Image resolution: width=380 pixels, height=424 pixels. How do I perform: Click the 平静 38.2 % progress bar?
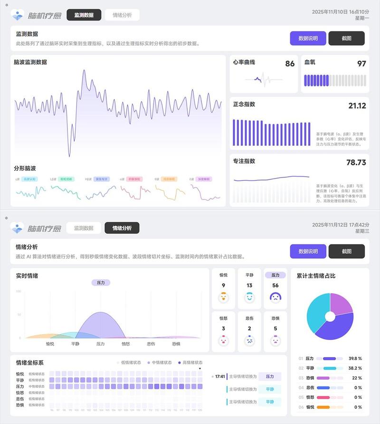point(330,368)
